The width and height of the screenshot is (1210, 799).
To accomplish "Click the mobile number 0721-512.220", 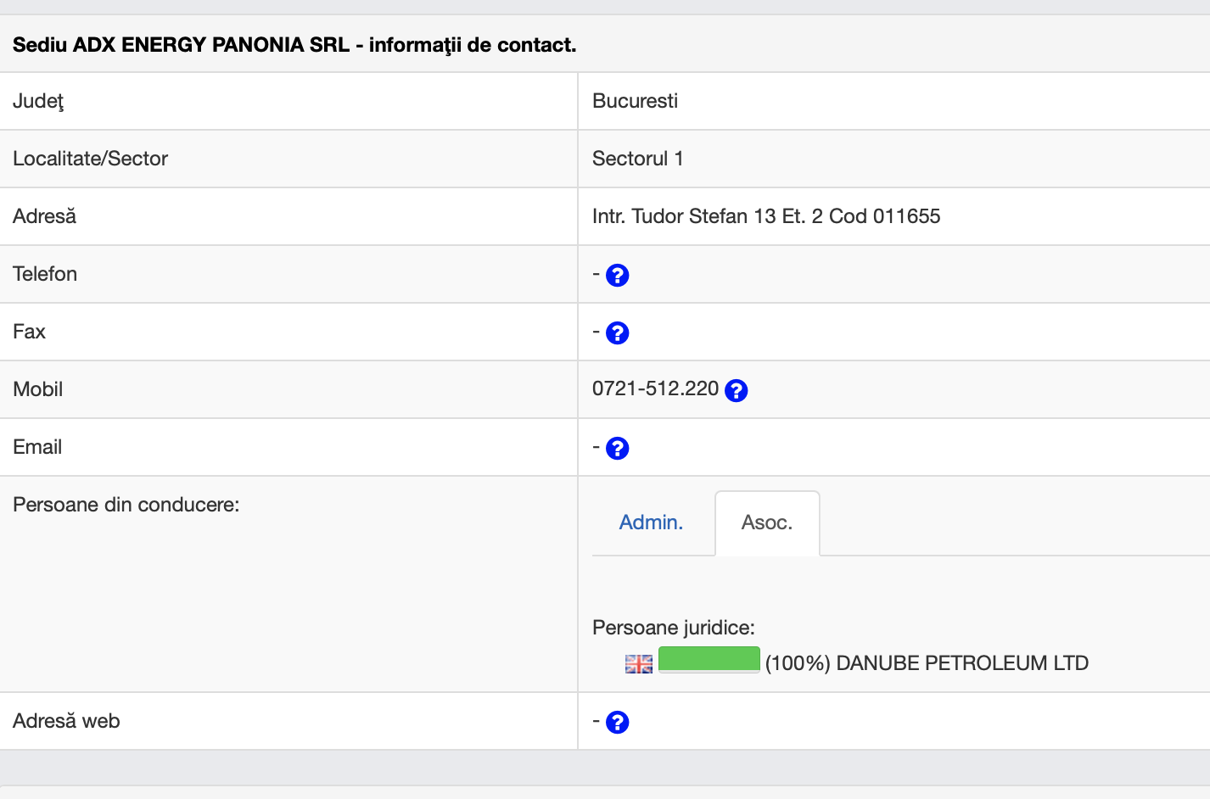I will 655,388.
